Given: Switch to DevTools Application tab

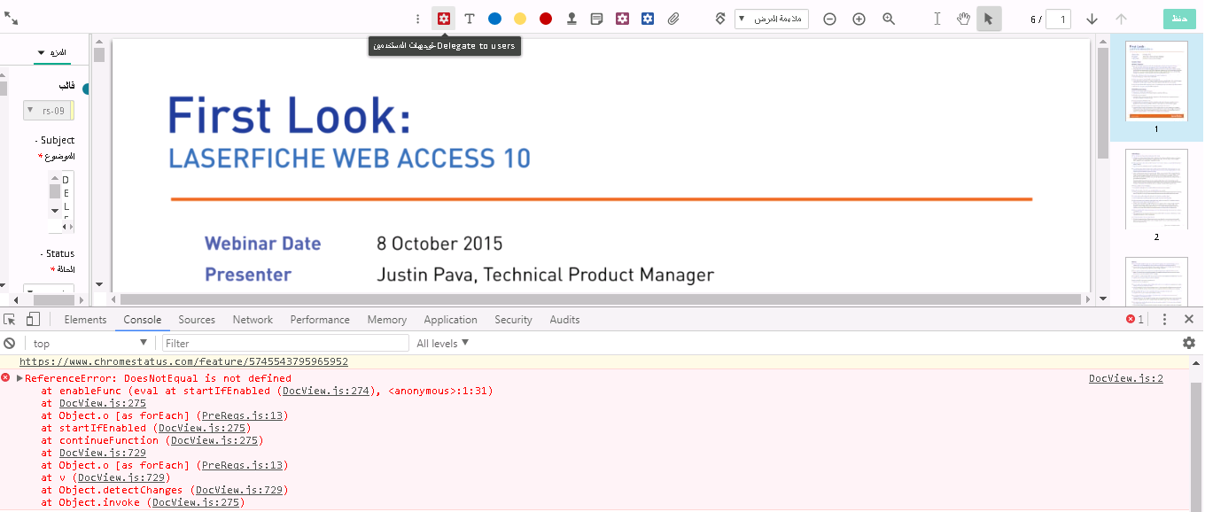Looking at the screenshot, I should pyautogui.click(x=450, y=320).
